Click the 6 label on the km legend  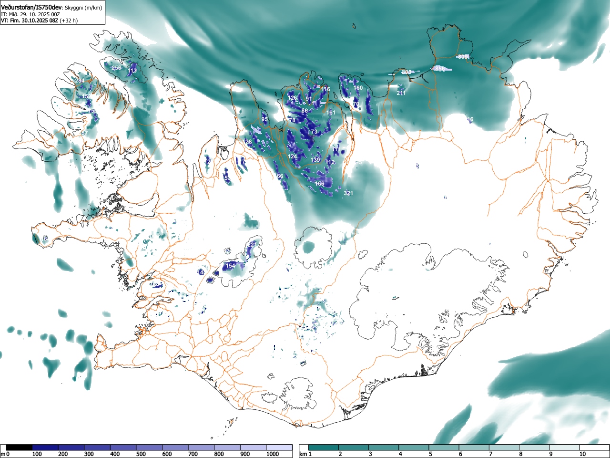point(460,454)
